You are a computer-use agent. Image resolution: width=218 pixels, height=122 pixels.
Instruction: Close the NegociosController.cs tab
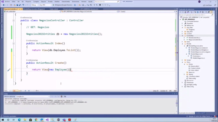21,9
